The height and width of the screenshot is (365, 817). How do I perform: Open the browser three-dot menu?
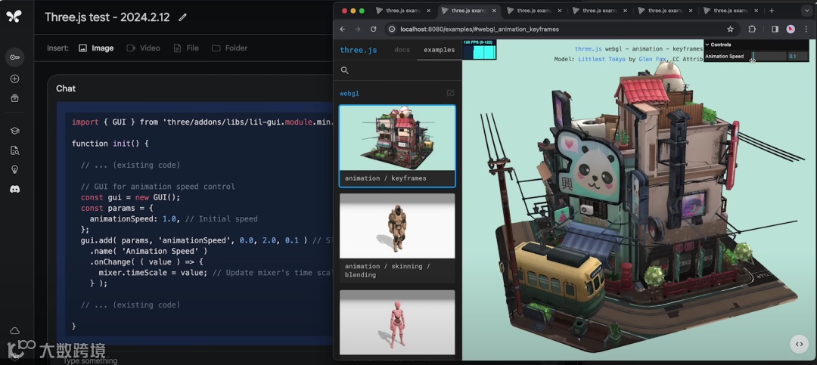[806, 29]
